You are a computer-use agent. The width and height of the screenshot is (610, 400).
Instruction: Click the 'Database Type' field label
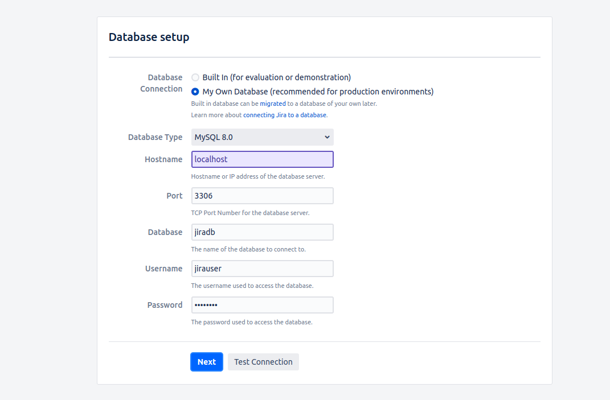click(x=155, y=137)
